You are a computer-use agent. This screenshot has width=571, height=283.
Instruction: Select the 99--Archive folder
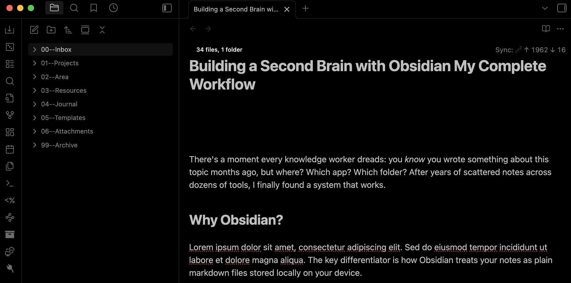coord(59,145)
